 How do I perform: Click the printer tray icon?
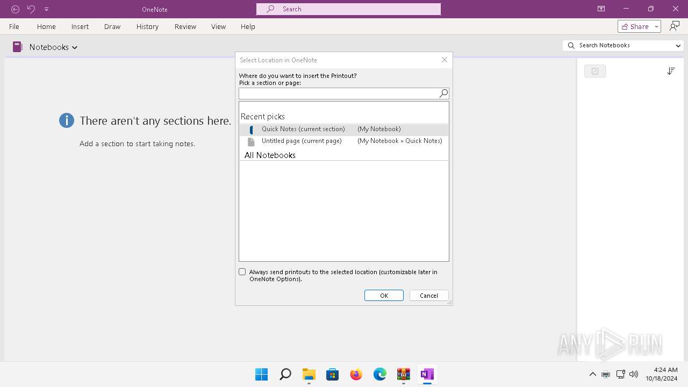tap(606, 375)
